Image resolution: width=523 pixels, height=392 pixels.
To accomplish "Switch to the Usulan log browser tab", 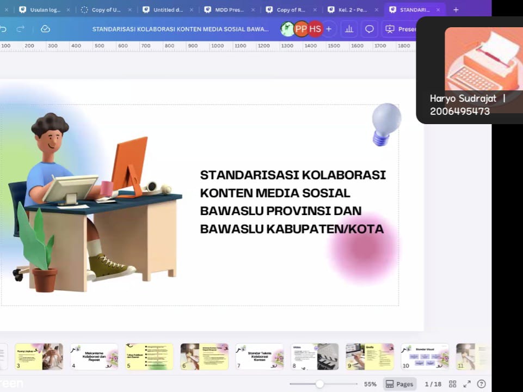I will tap(41, 10).
